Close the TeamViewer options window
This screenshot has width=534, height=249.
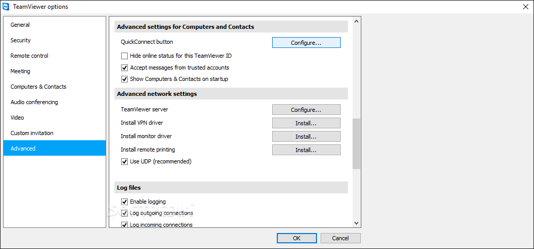pyautogui.click(x=526, y=7)
